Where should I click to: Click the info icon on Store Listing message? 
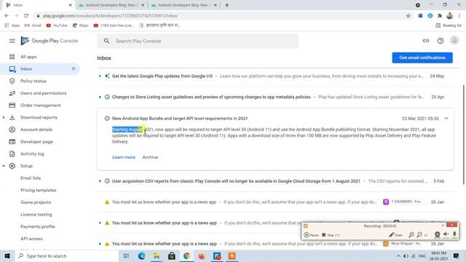[107, 97]
